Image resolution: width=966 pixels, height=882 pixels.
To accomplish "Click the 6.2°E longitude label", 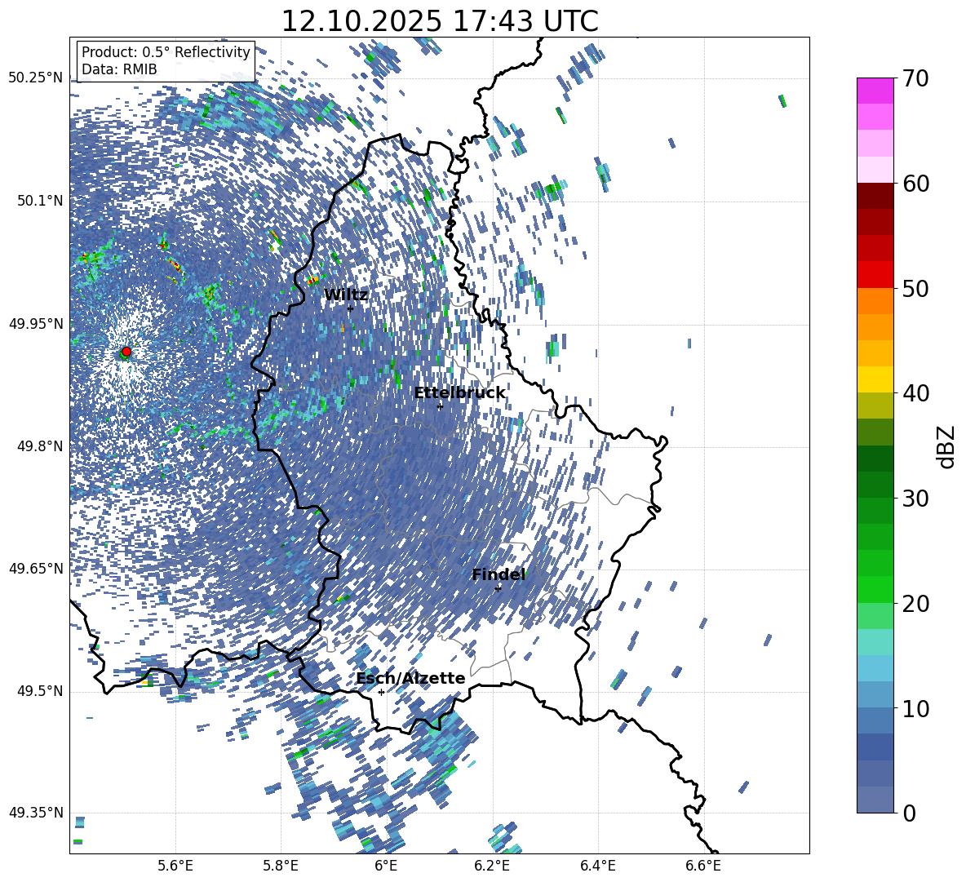I will [492, 866].
